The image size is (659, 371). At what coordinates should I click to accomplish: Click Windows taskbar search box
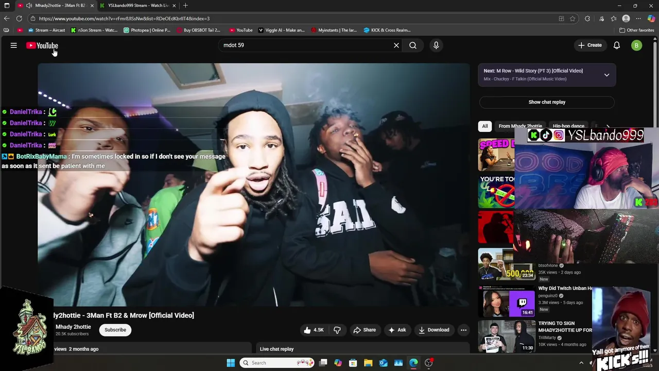[278, 363]
